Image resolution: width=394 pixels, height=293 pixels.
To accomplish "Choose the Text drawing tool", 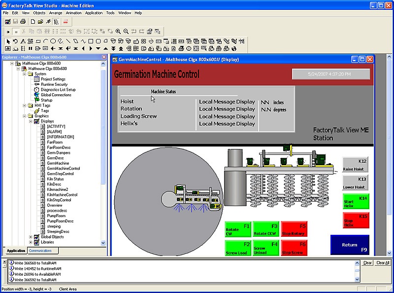I will tap(23, 41).
